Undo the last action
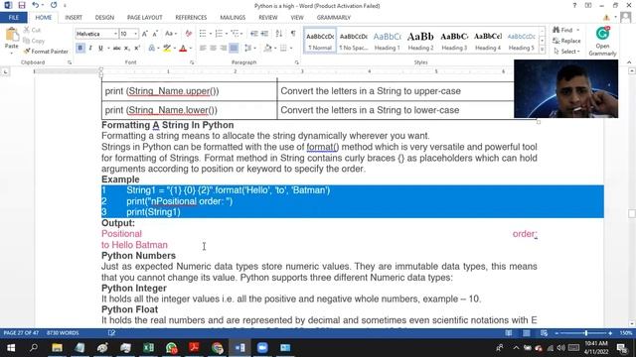Viewport: 636px width, 357px height. click(x=36, y=5)
